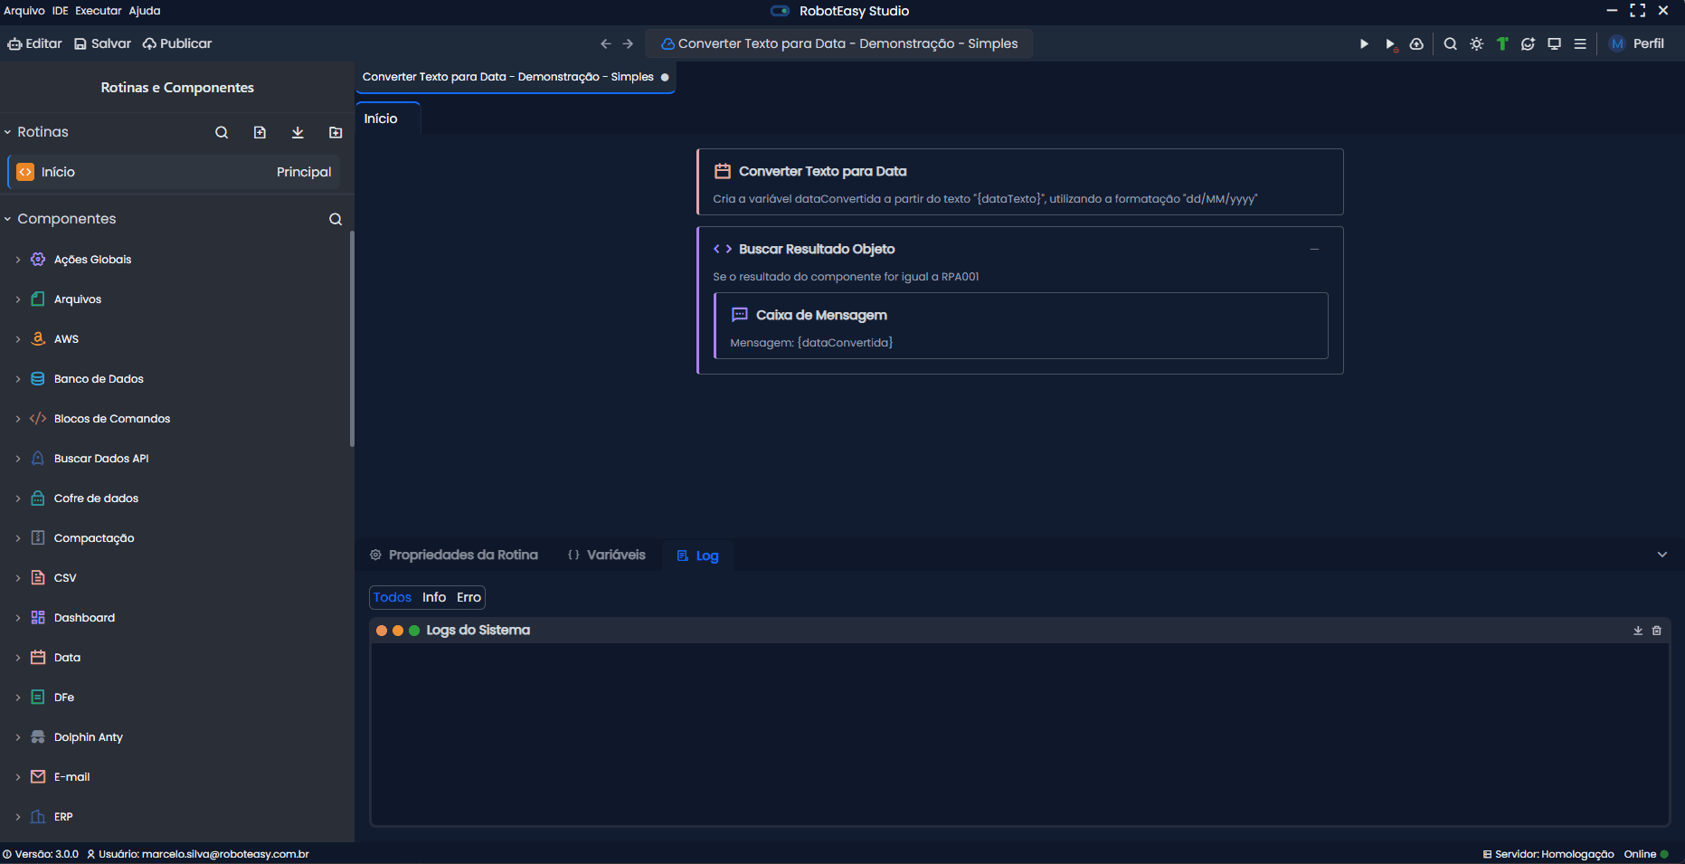Search components with the magnifier icon
The width and height of the screenshot is (1685, 864).
pos(336,220)
